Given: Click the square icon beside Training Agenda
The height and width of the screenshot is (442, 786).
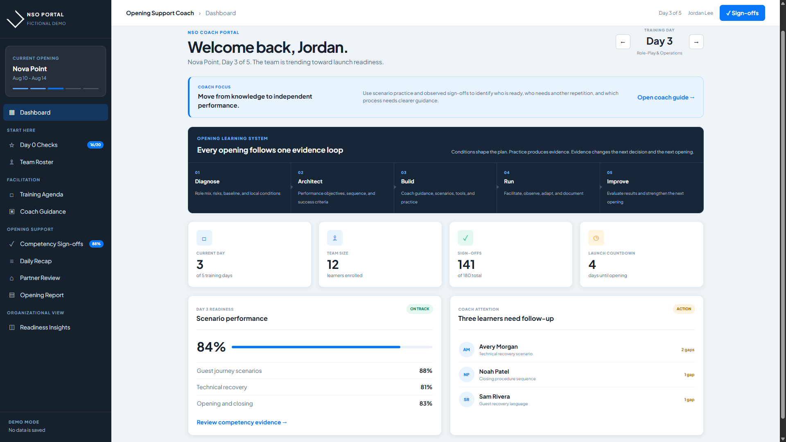Looking at the screenshot, I should tap(12, 195).
